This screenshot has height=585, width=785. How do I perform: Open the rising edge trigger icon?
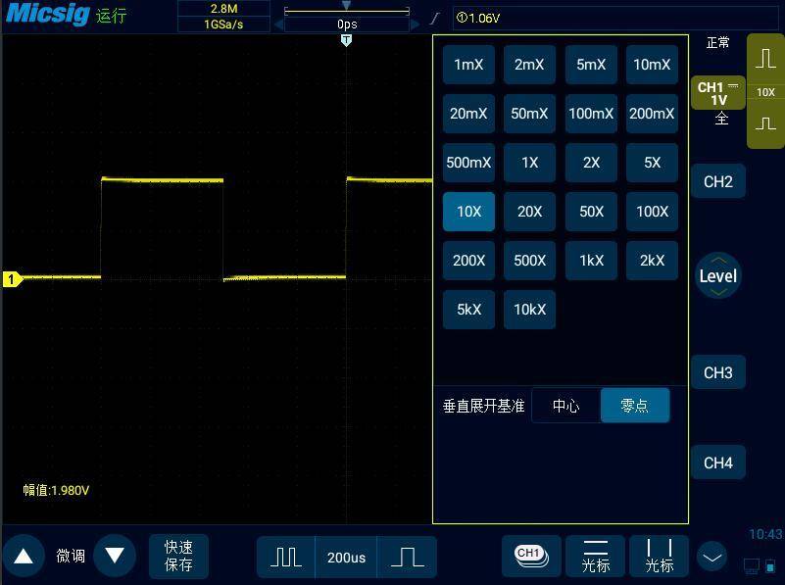click(434, 19)
